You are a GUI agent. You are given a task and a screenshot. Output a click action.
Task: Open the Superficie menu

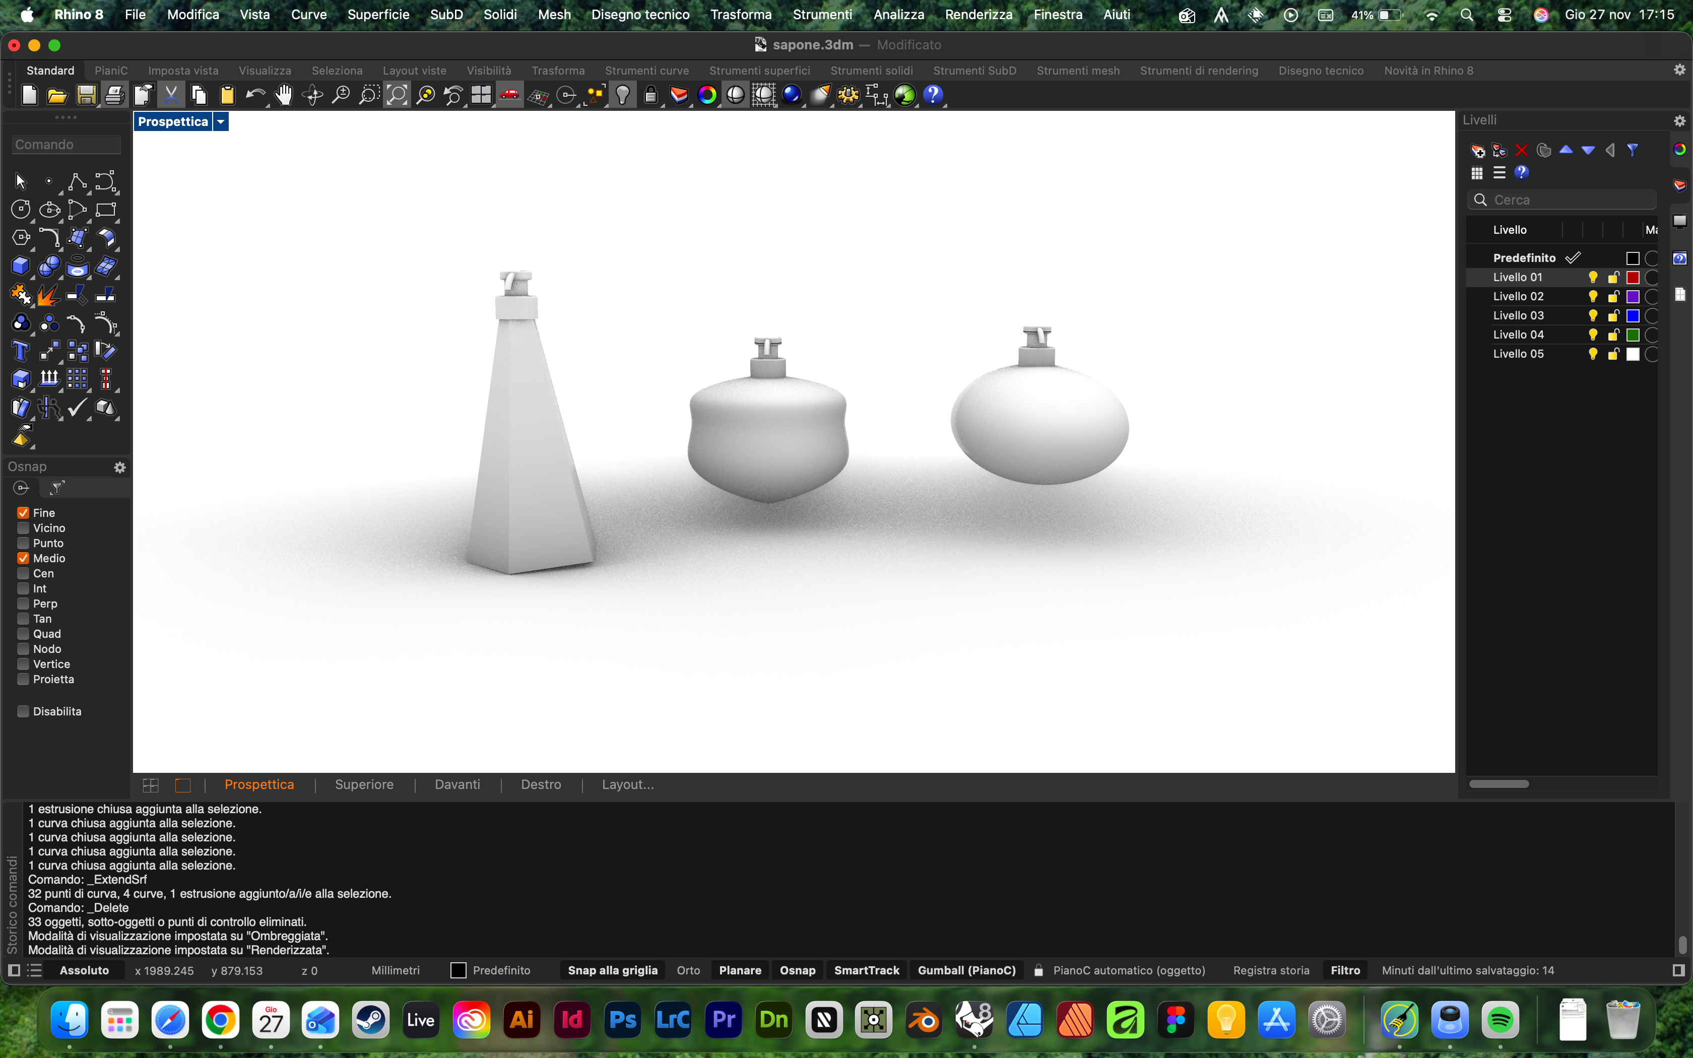coord(378,15)
